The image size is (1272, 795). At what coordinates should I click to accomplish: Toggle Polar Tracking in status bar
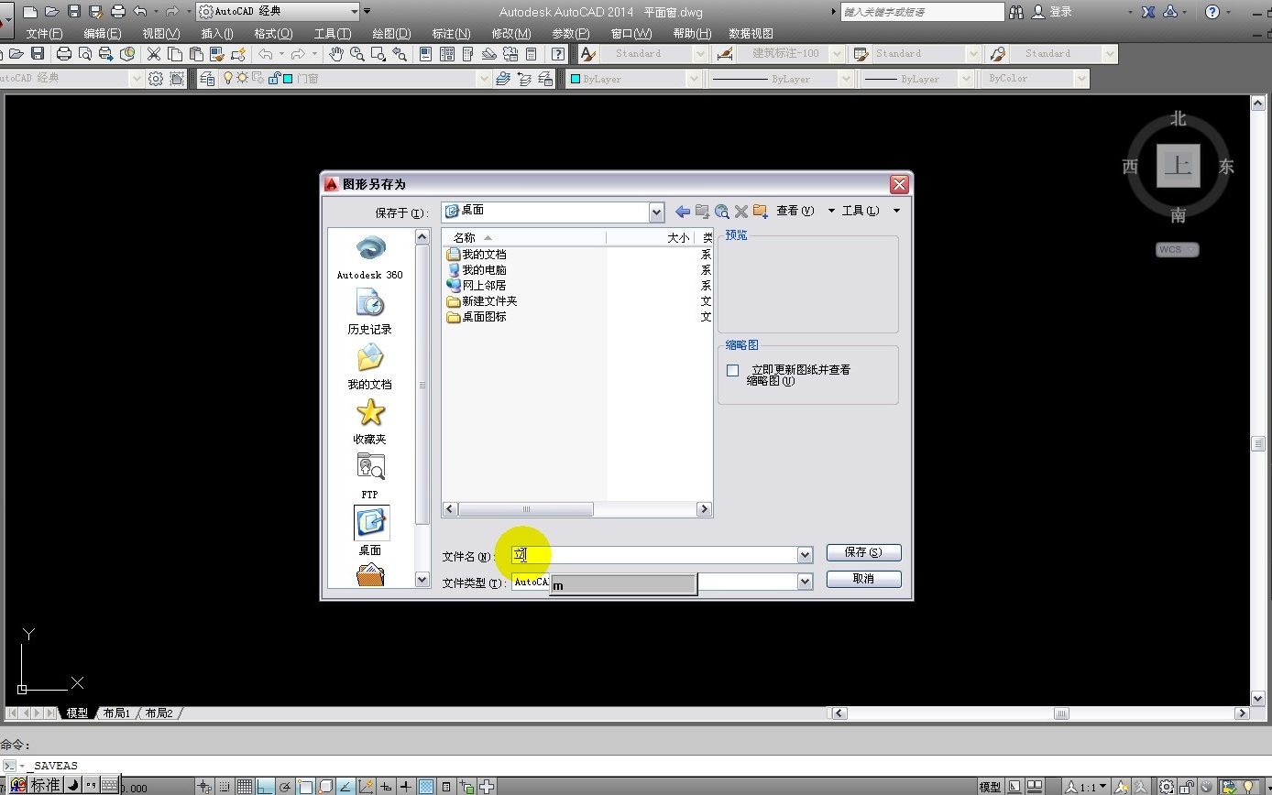285,786
